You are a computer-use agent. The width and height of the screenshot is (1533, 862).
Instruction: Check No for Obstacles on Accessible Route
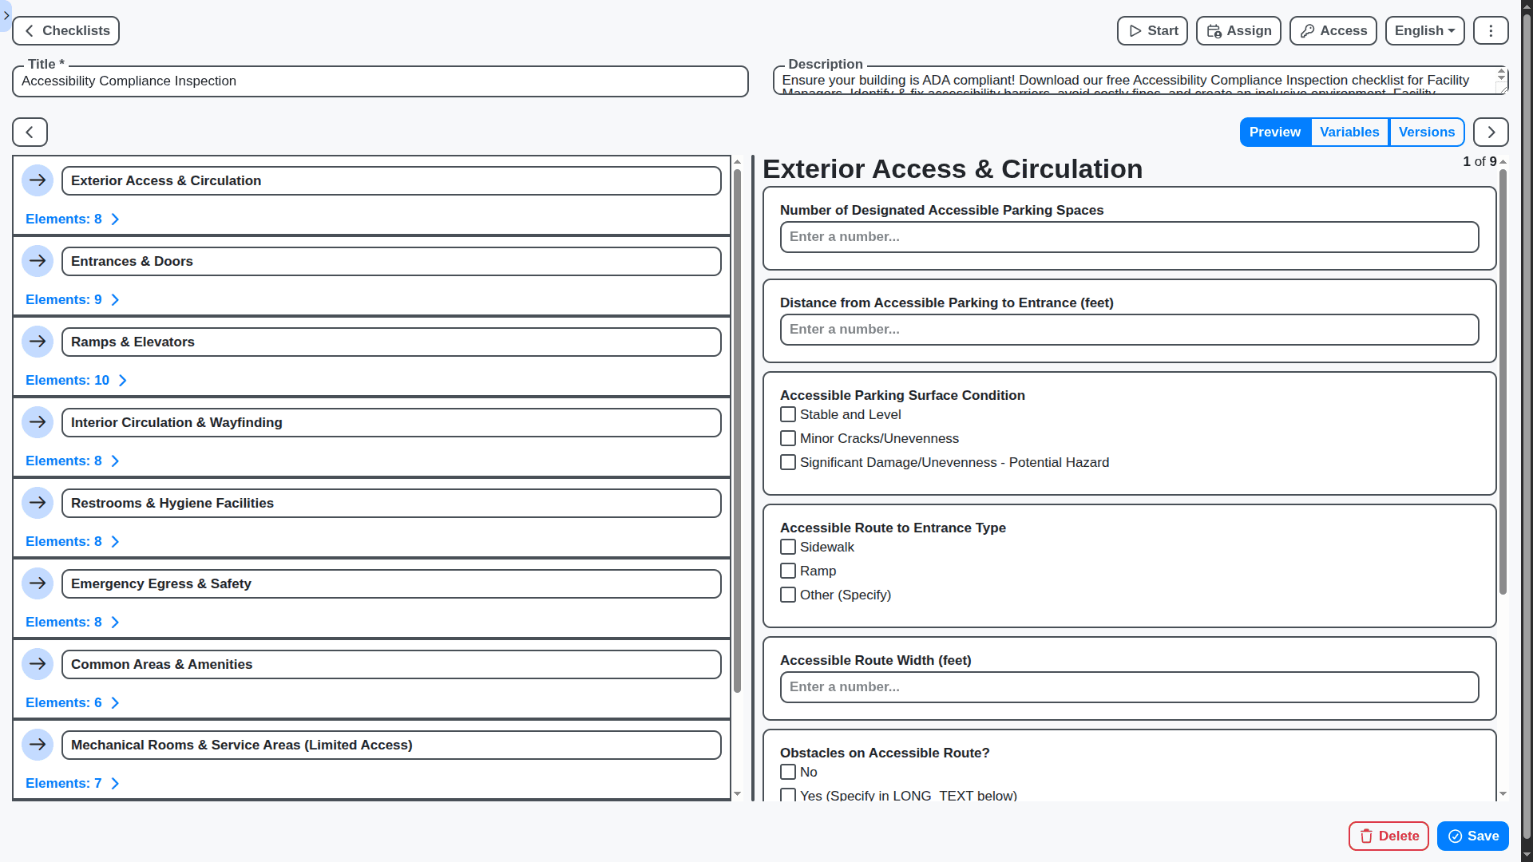(x=788, y=772)
